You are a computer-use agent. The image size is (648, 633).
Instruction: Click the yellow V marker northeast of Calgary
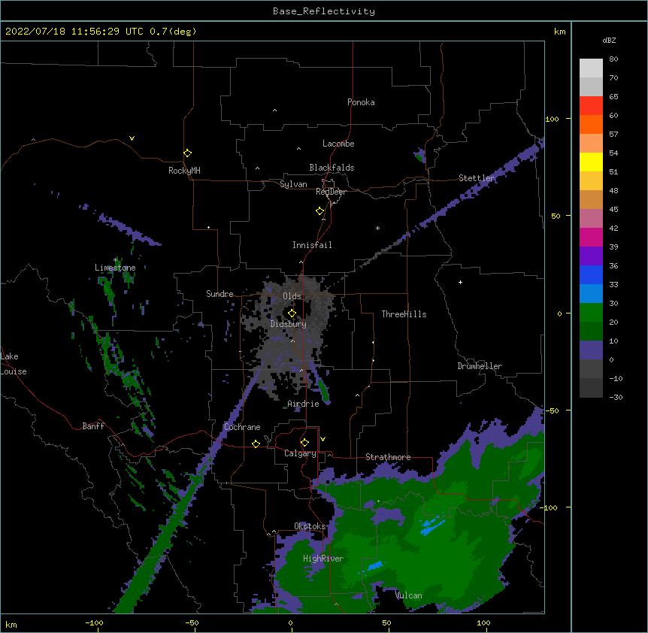322,439
